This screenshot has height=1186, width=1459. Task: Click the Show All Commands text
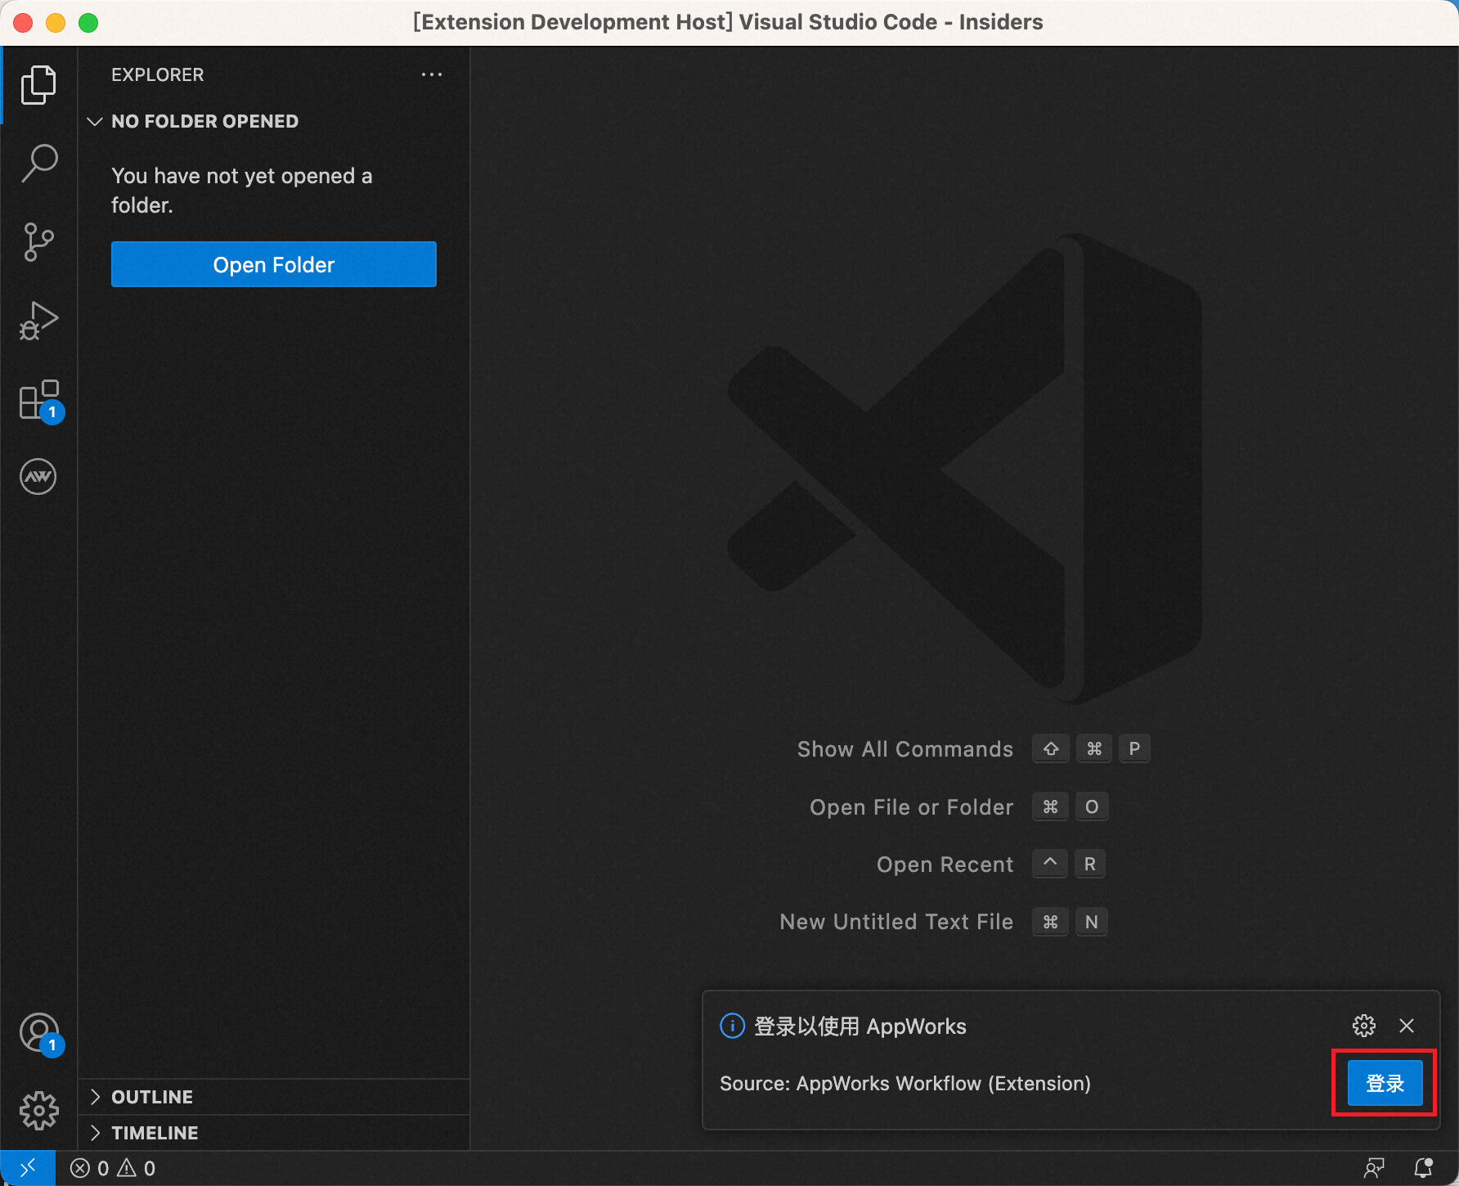905,749
